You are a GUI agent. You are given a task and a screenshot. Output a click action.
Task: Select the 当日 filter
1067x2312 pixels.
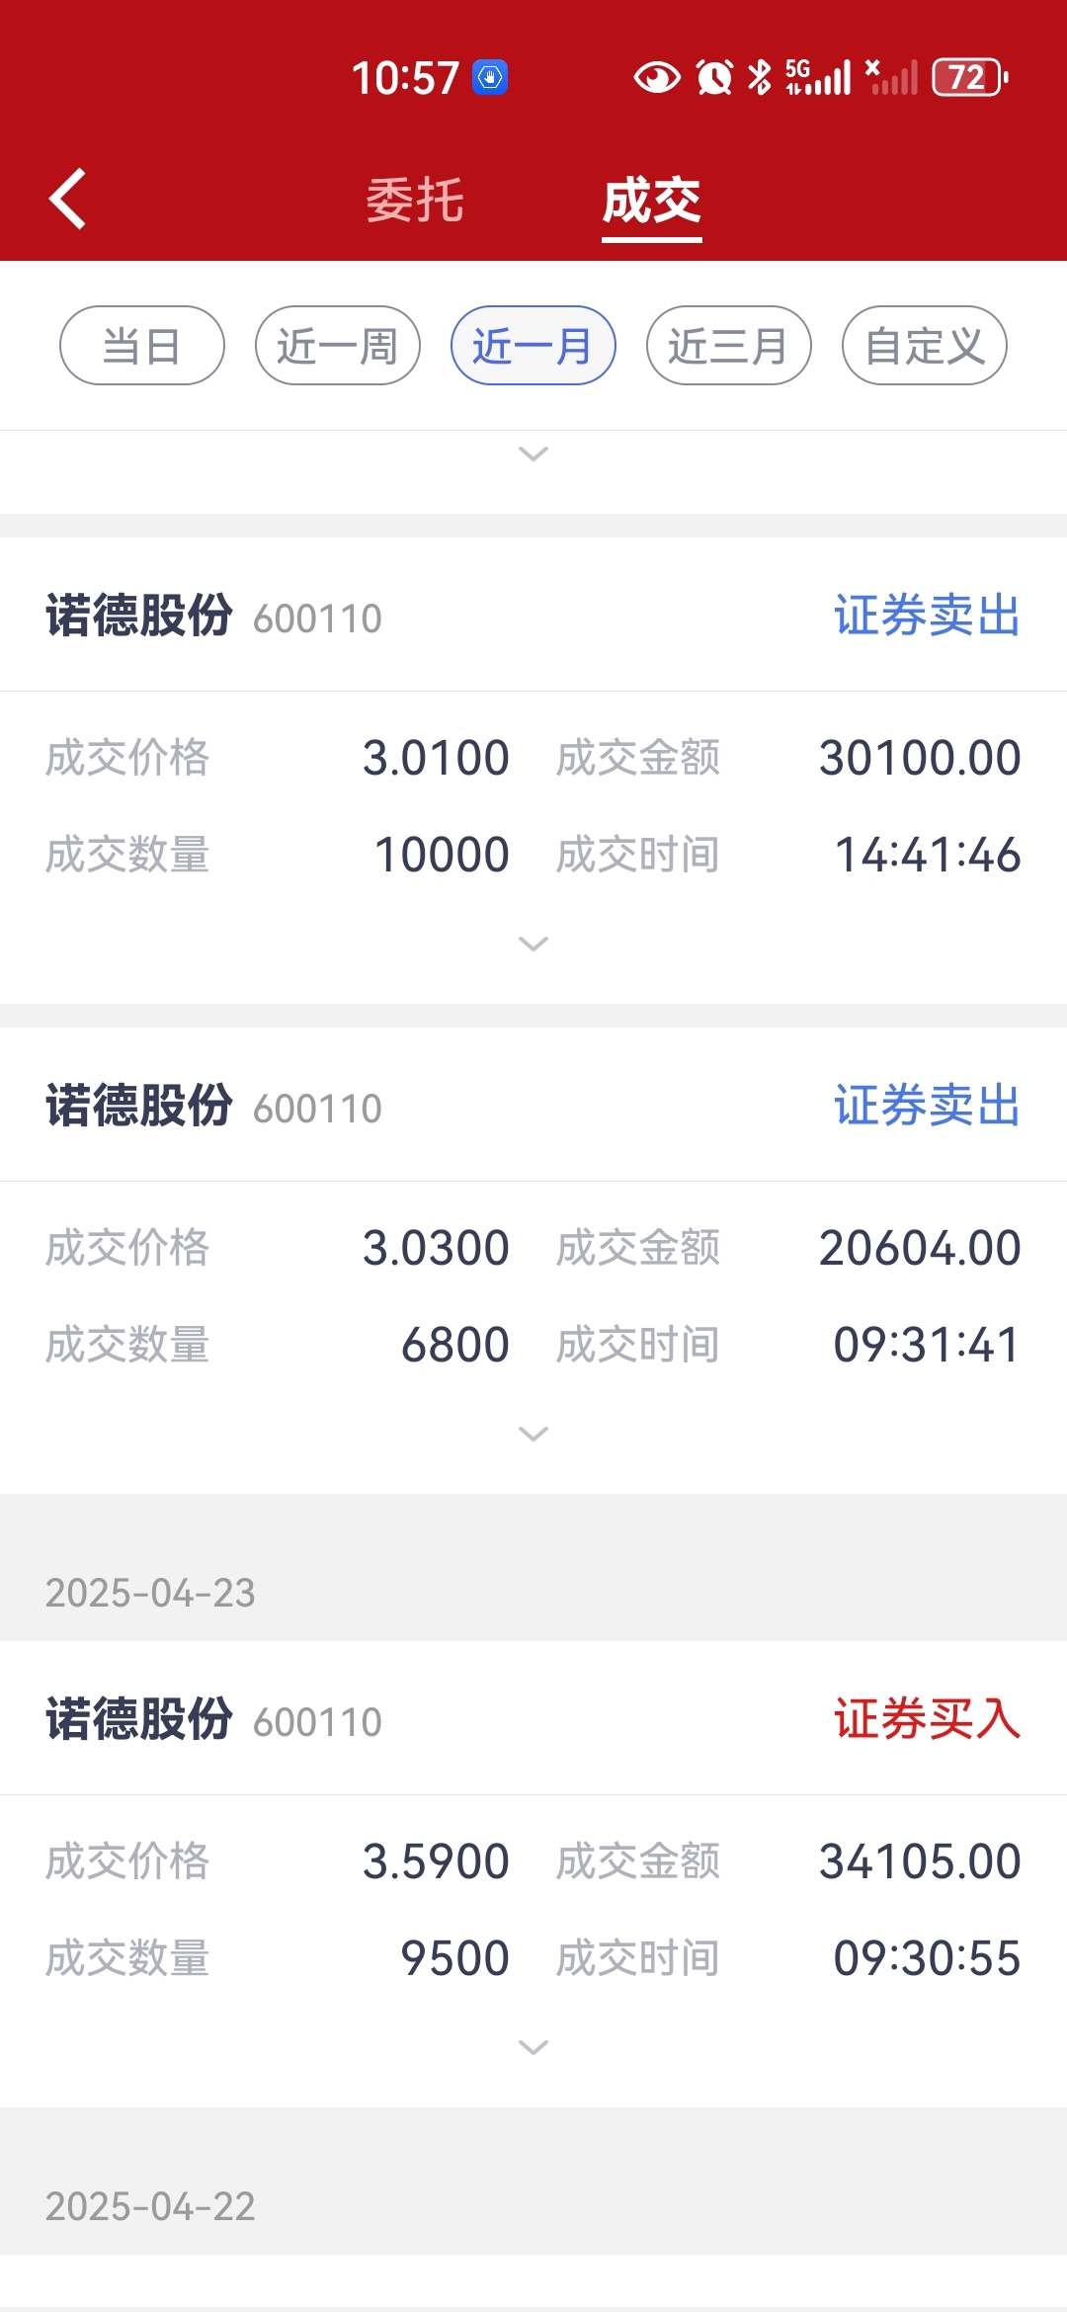click(x=142, y=346)
